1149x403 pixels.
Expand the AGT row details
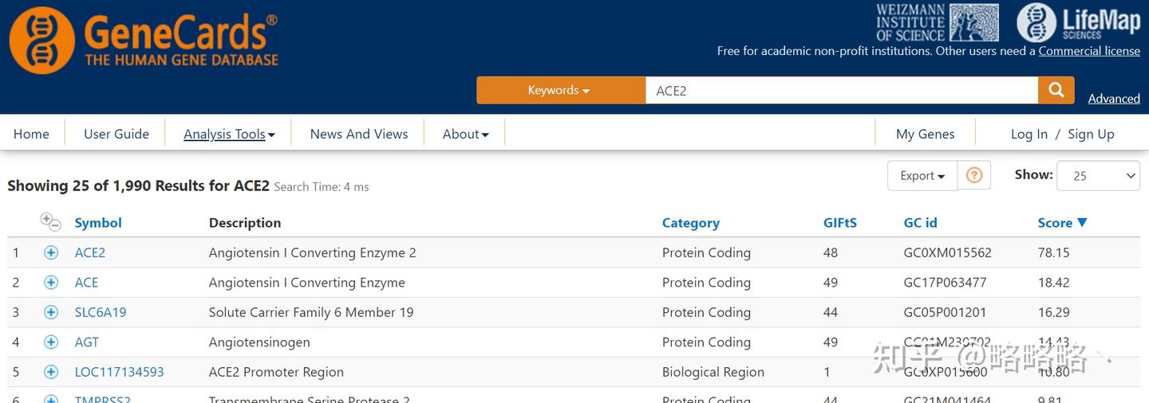point(51,342)
